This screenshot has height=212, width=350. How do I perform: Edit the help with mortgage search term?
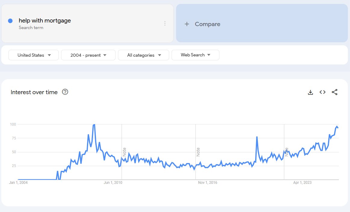[x=45, y=20]
